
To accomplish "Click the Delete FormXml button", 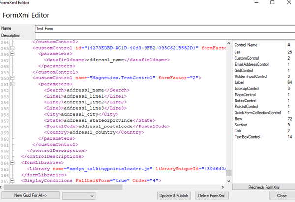I will tap(210, 195).
